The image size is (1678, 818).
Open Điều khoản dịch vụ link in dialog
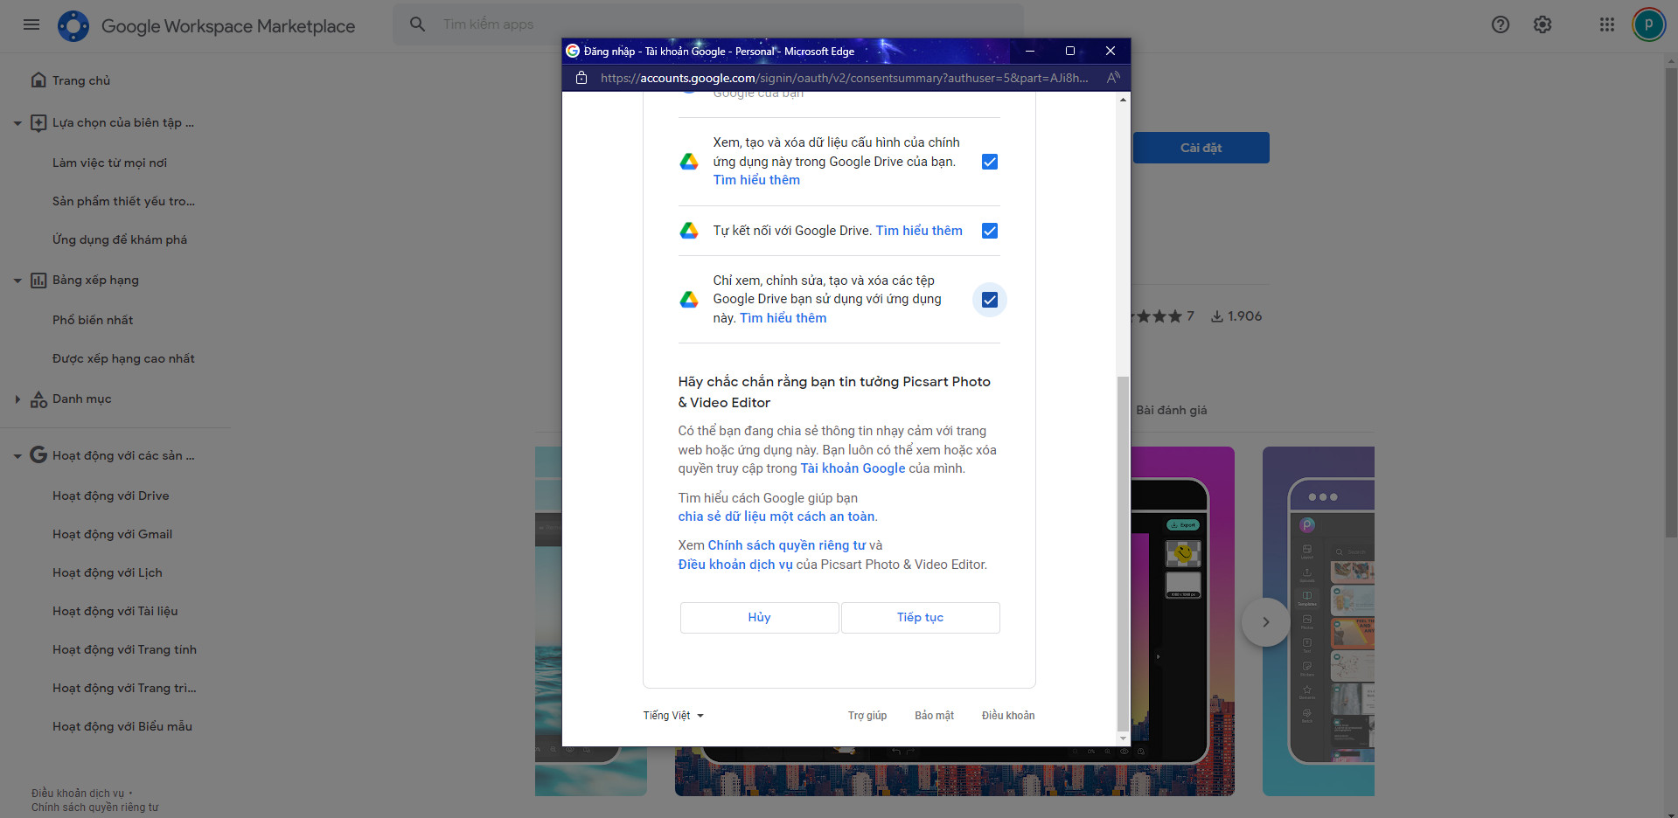[735, 565]
